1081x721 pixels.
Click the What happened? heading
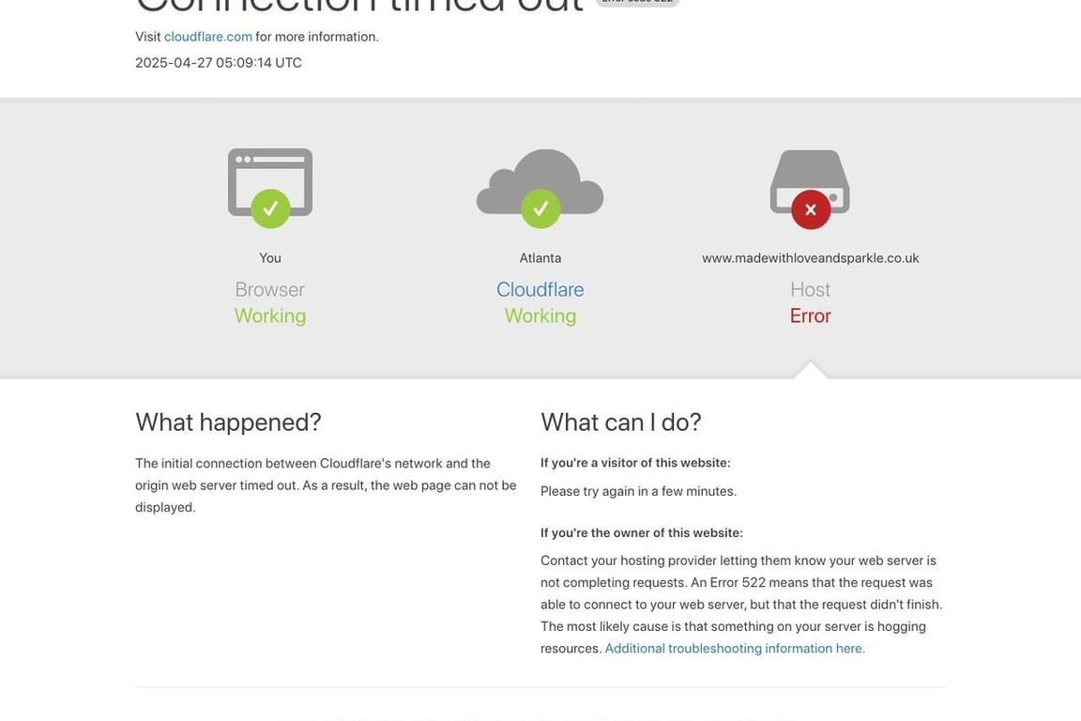pyautogui.click(x=228, y=422)
